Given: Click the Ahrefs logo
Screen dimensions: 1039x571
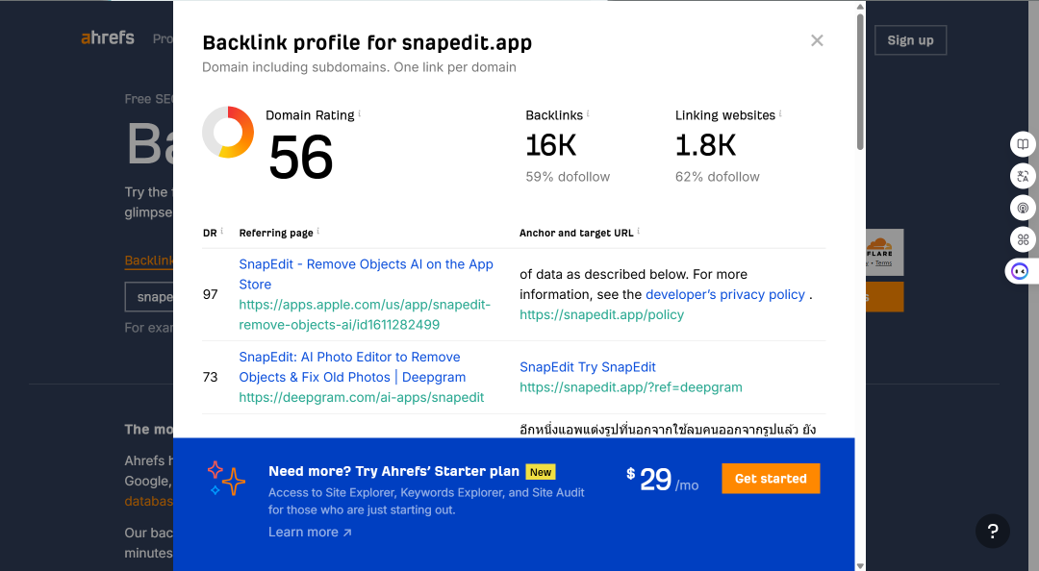Looking at the screenshot, I should point(108,37).
